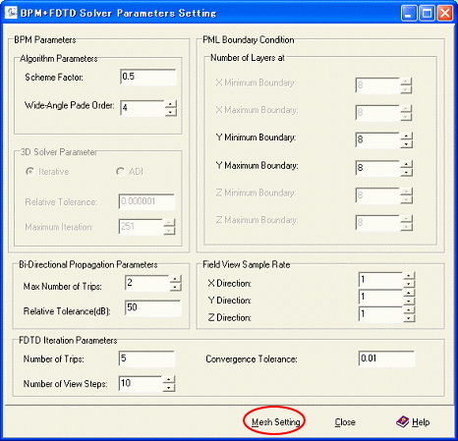
Task: Increase Wide-Angle Pade Order with up arrow
Action: [x=171, y=104]
